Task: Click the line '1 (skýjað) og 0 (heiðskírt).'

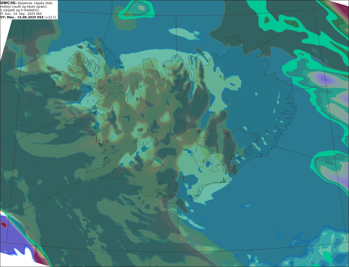Action: pyautogui.click(x=20, y=10)
